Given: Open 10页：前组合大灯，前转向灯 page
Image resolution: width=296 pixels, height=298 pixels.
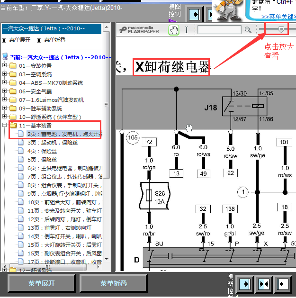Looking at the screenshot, I should [65, 202].
